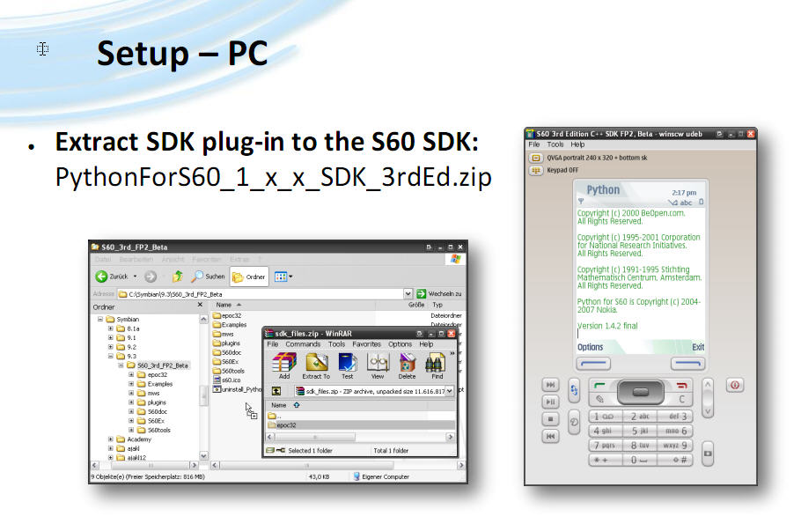Click WinRAR's up-one-level folder icon
Viewport: 801px width, 524px height.
tap(276, 391)
